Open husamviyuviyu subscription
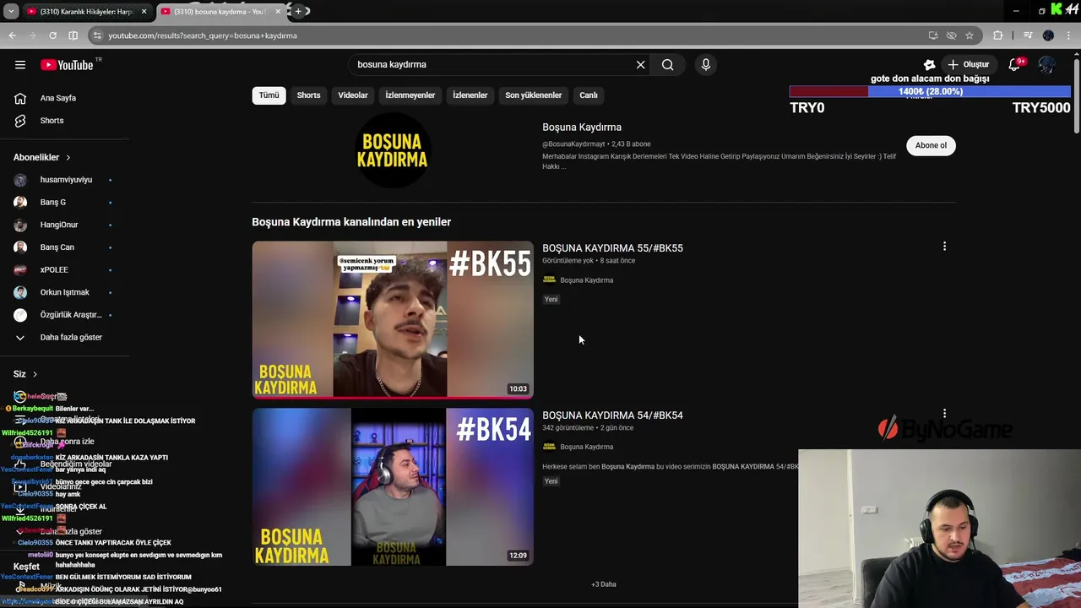Image resolution: width=1081 pixels, height=608 pixels. (x=64, y=180)
